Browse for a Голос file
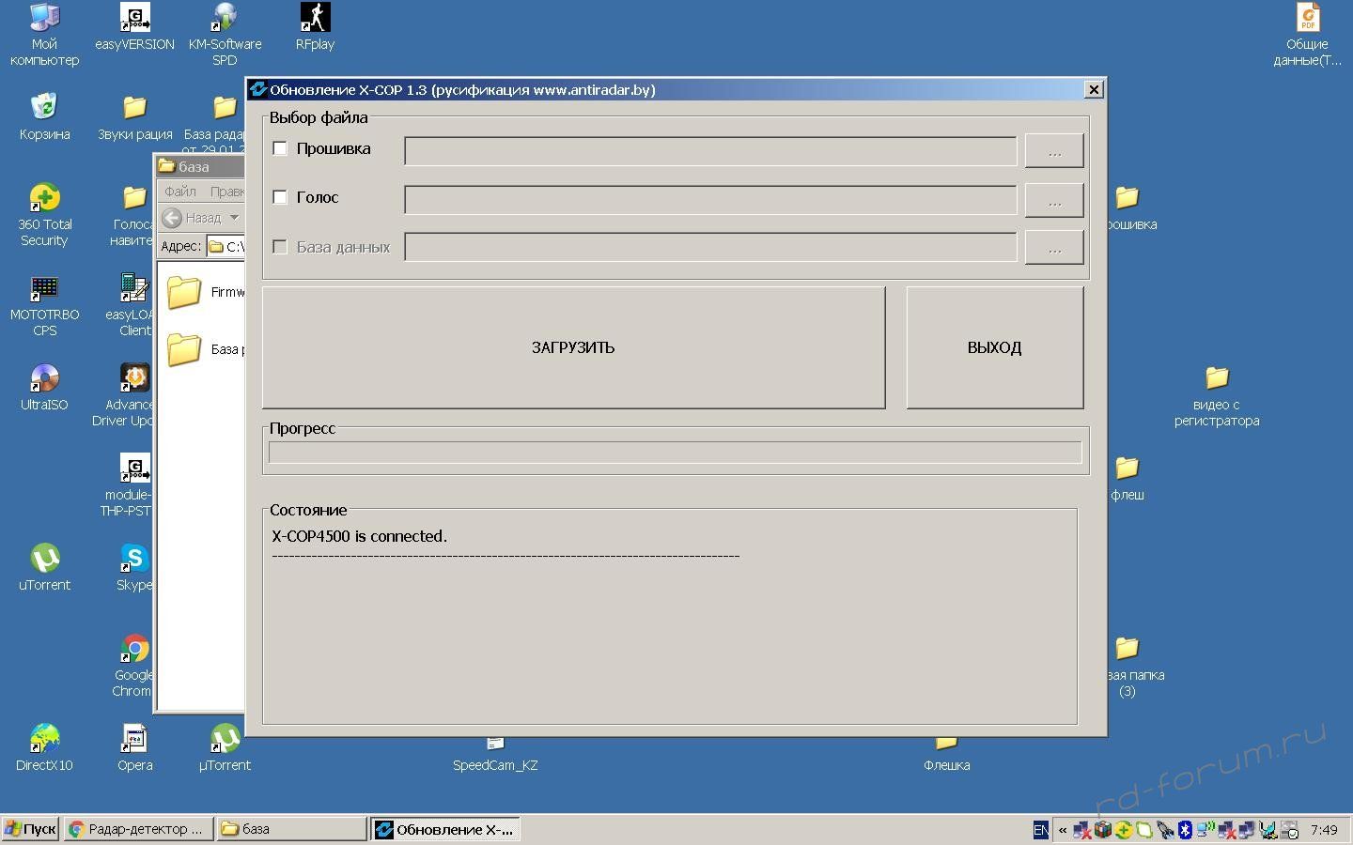The width and height of the screenshot is (1353, 845). point(1053,200)
